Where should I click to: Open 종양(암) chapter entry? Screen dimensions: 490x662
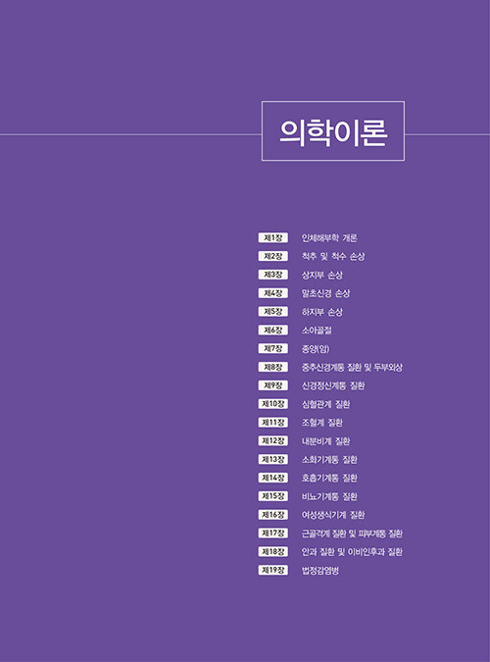pos(316,349)
